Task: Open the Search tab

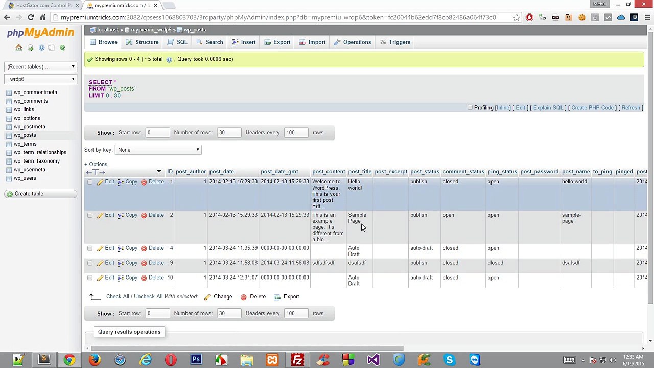Action: (x=209, y=42)
